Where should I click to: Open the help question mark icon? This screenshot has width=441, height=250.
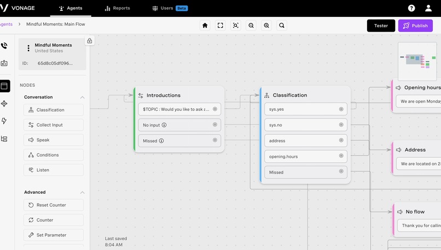click(x=411, y=8)
